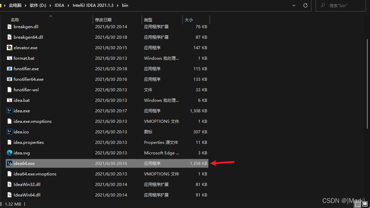
Task: Select the breakgen64.dll file name
Action: point(28,37)
